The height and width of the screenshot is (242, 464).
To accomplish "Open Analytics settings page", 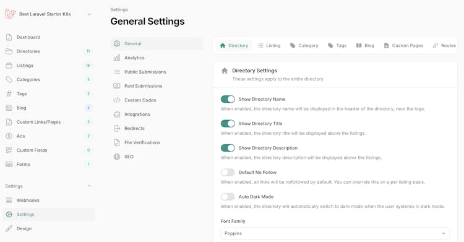I will point(157,58).
